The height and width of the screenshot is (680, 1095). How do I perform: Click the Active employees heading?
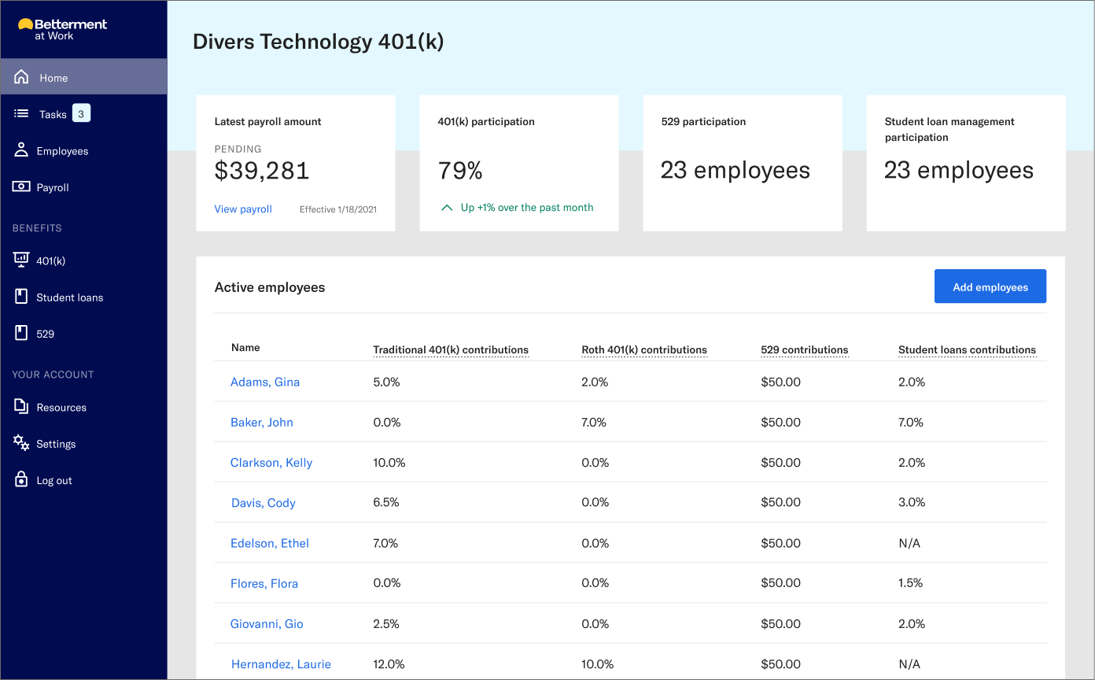coord(270,287)
